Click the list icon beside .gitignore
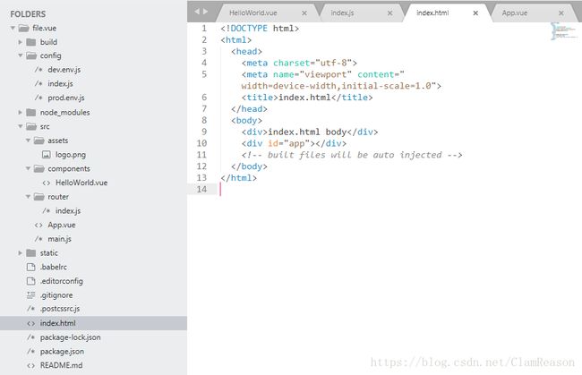The image size is (582, 375). 31,295
